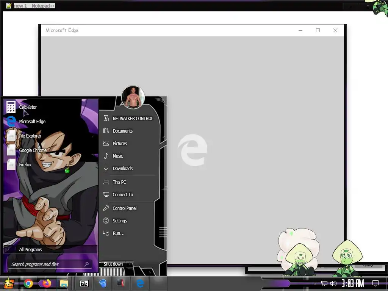Click the Start button on taskbar
Screen dimensions: 388x291
click(x=8, y=283)
